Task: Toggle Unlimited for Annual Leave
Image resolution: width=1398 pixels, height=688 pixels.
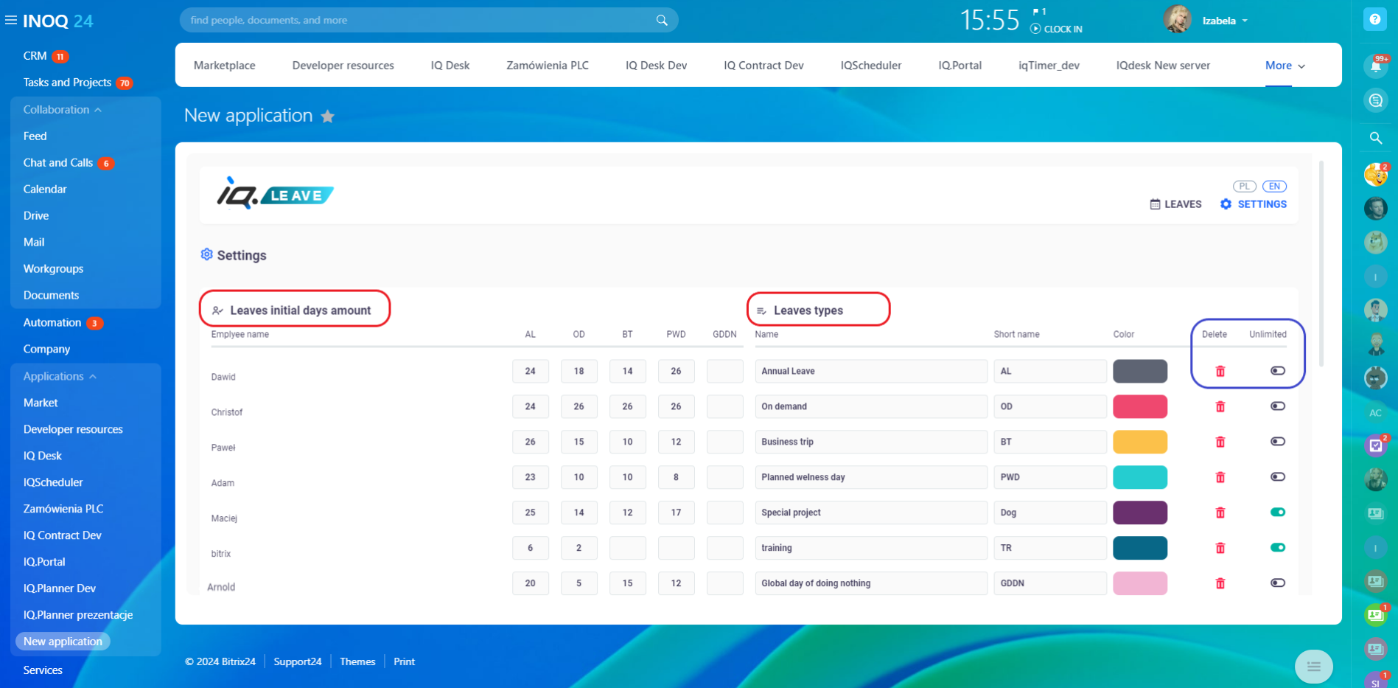Action: click(x=1278, y=371)
